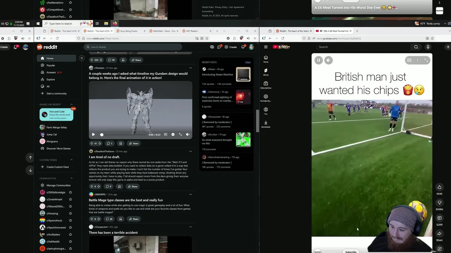Image resolution: width=451 pixels, height=253 pixels.
Task: Open Reddit notifications bell in header
Action: 243,47
